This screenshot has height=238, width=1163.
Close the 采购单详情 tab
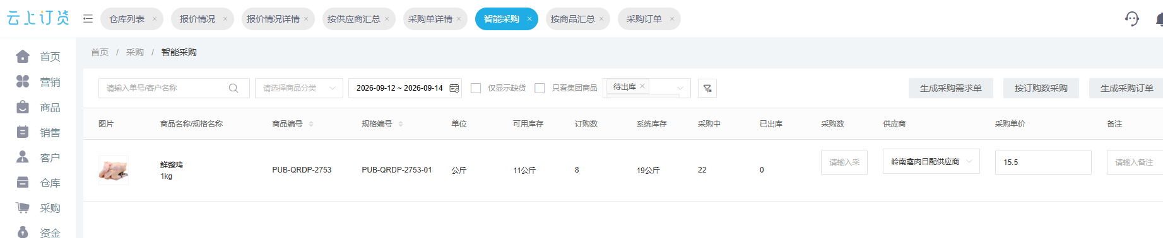[459, 19]
